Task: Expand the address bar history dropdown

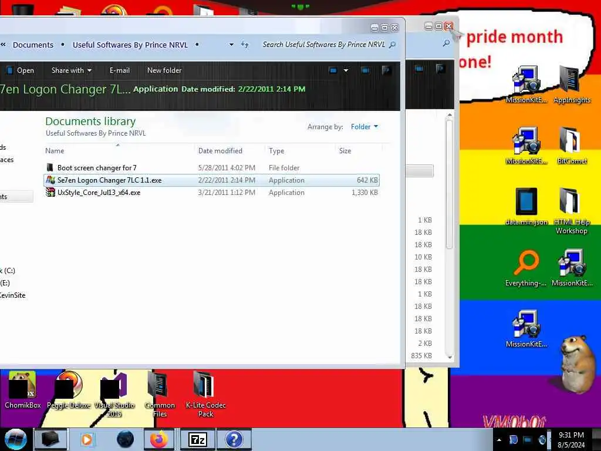Action: [231, 45]
